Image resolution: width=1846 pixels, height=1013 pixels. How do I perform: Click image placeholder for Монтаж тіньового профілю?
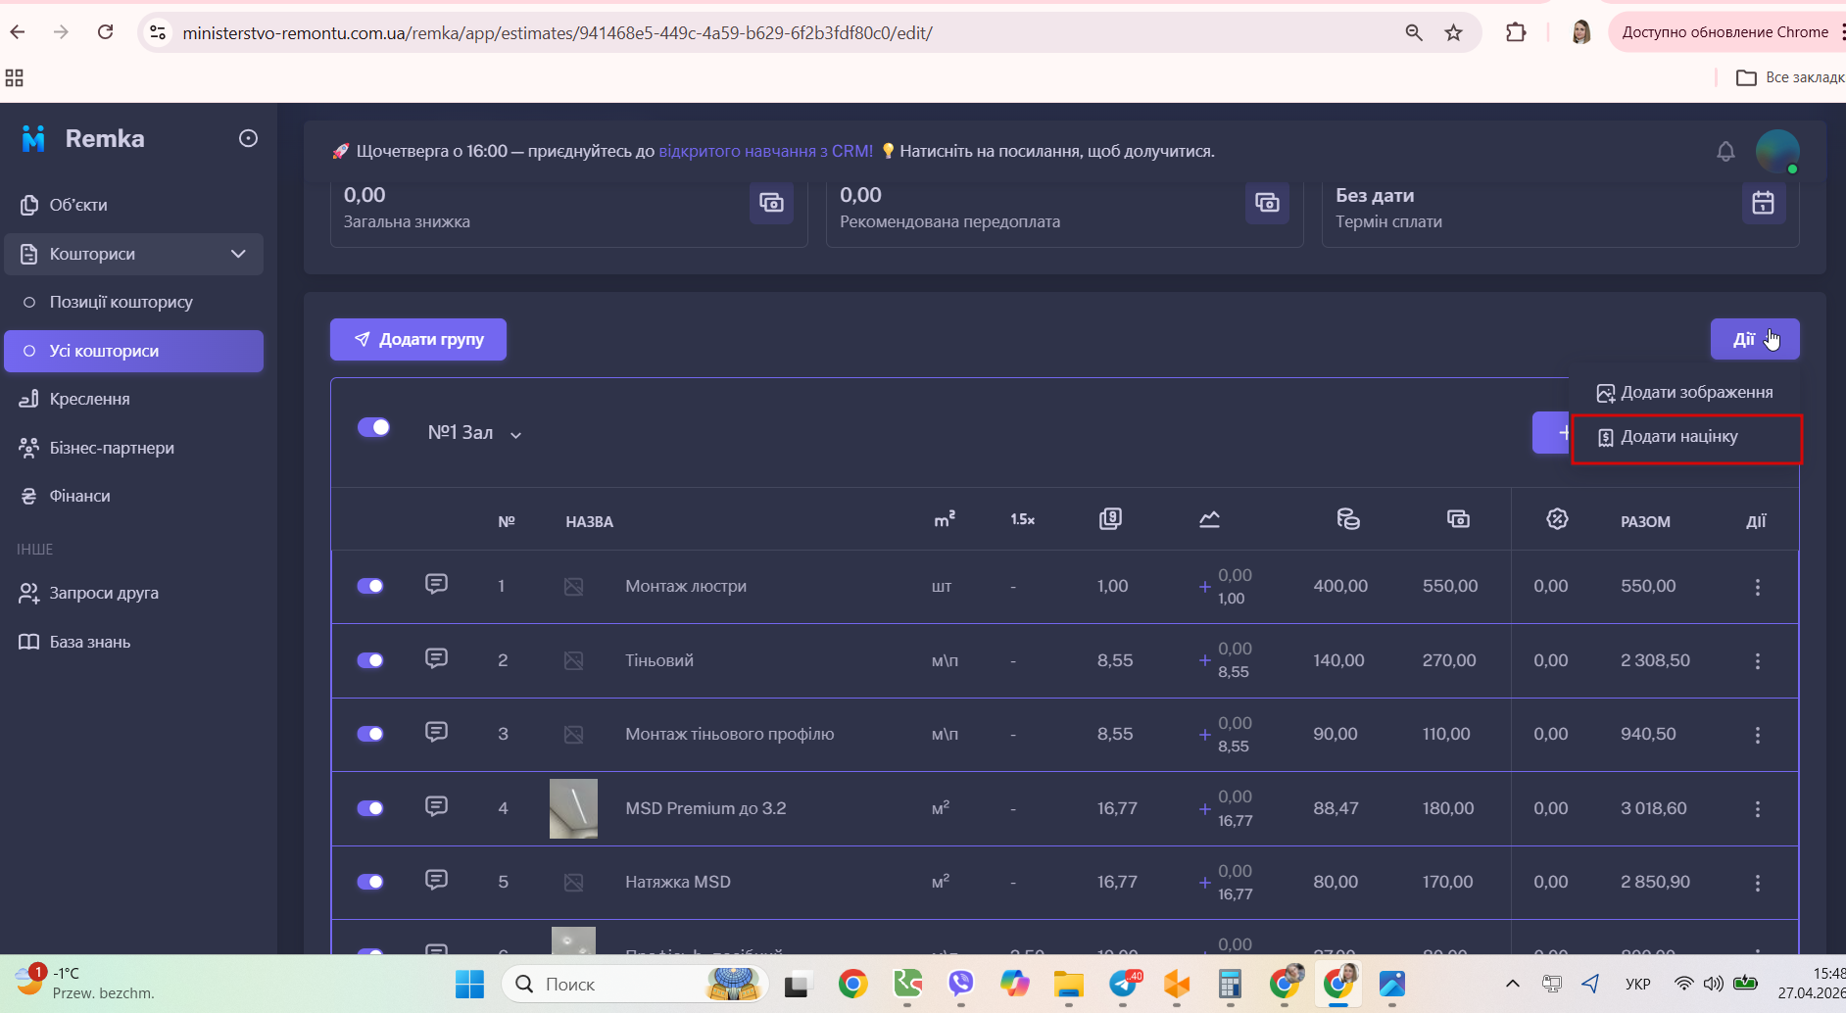click(573, 735)
